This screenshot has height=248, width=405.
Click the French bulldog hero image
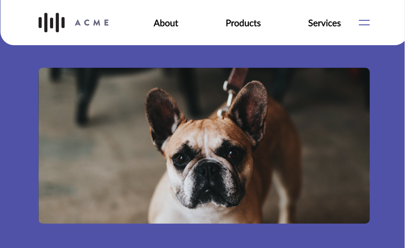204,146
